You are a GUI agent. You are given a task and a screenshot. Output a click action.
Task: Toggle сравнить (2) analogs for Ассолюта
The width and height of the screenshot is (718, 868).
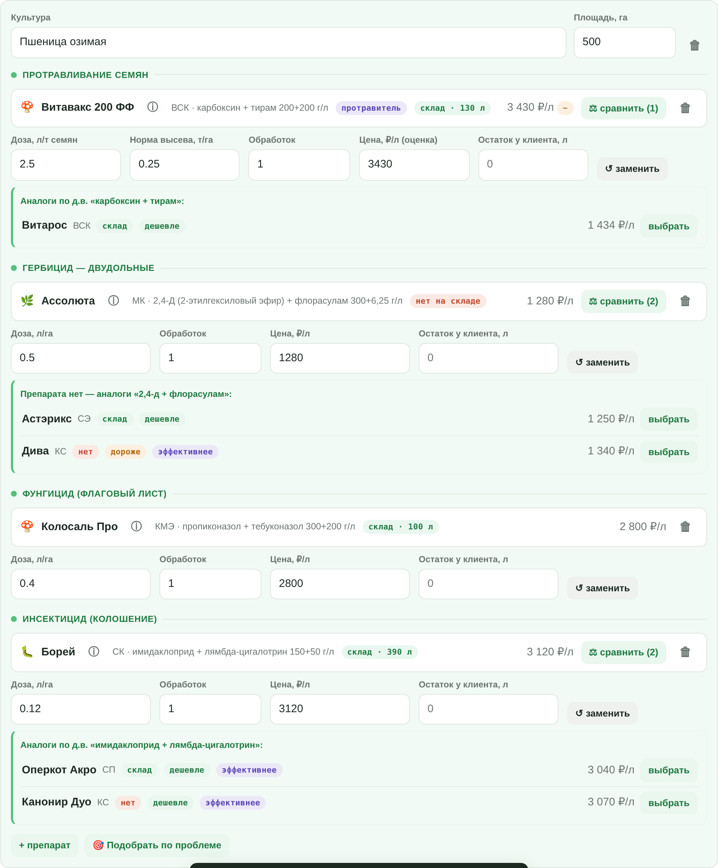[x=623, y=301]
